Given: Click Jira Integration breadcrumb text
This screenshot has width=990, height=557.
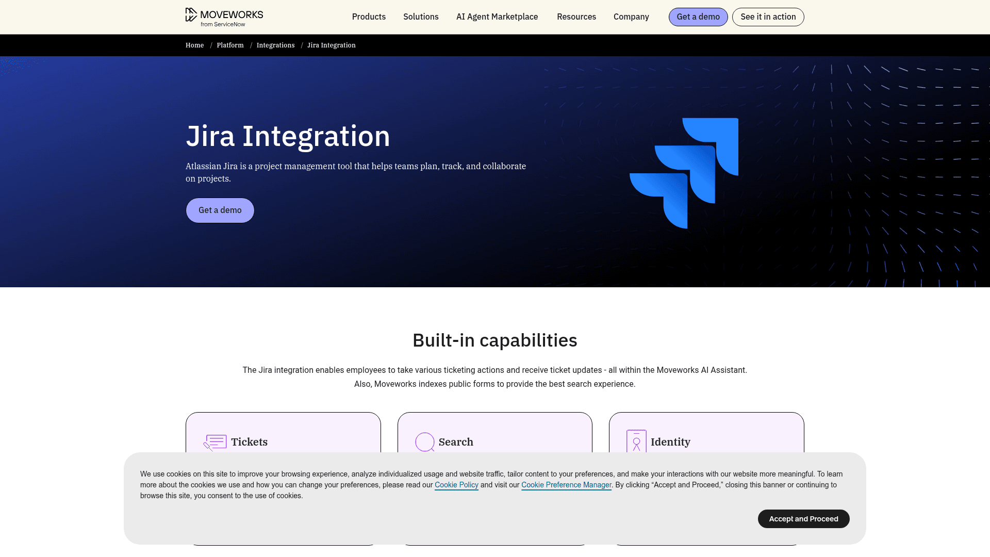Looking at the screenshot, I should tap(332, 45).
